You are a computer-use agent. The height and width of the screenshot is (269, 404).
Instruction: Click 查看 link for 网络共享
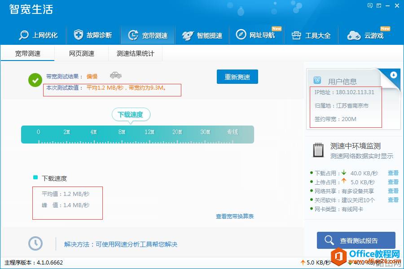[393, 191]
